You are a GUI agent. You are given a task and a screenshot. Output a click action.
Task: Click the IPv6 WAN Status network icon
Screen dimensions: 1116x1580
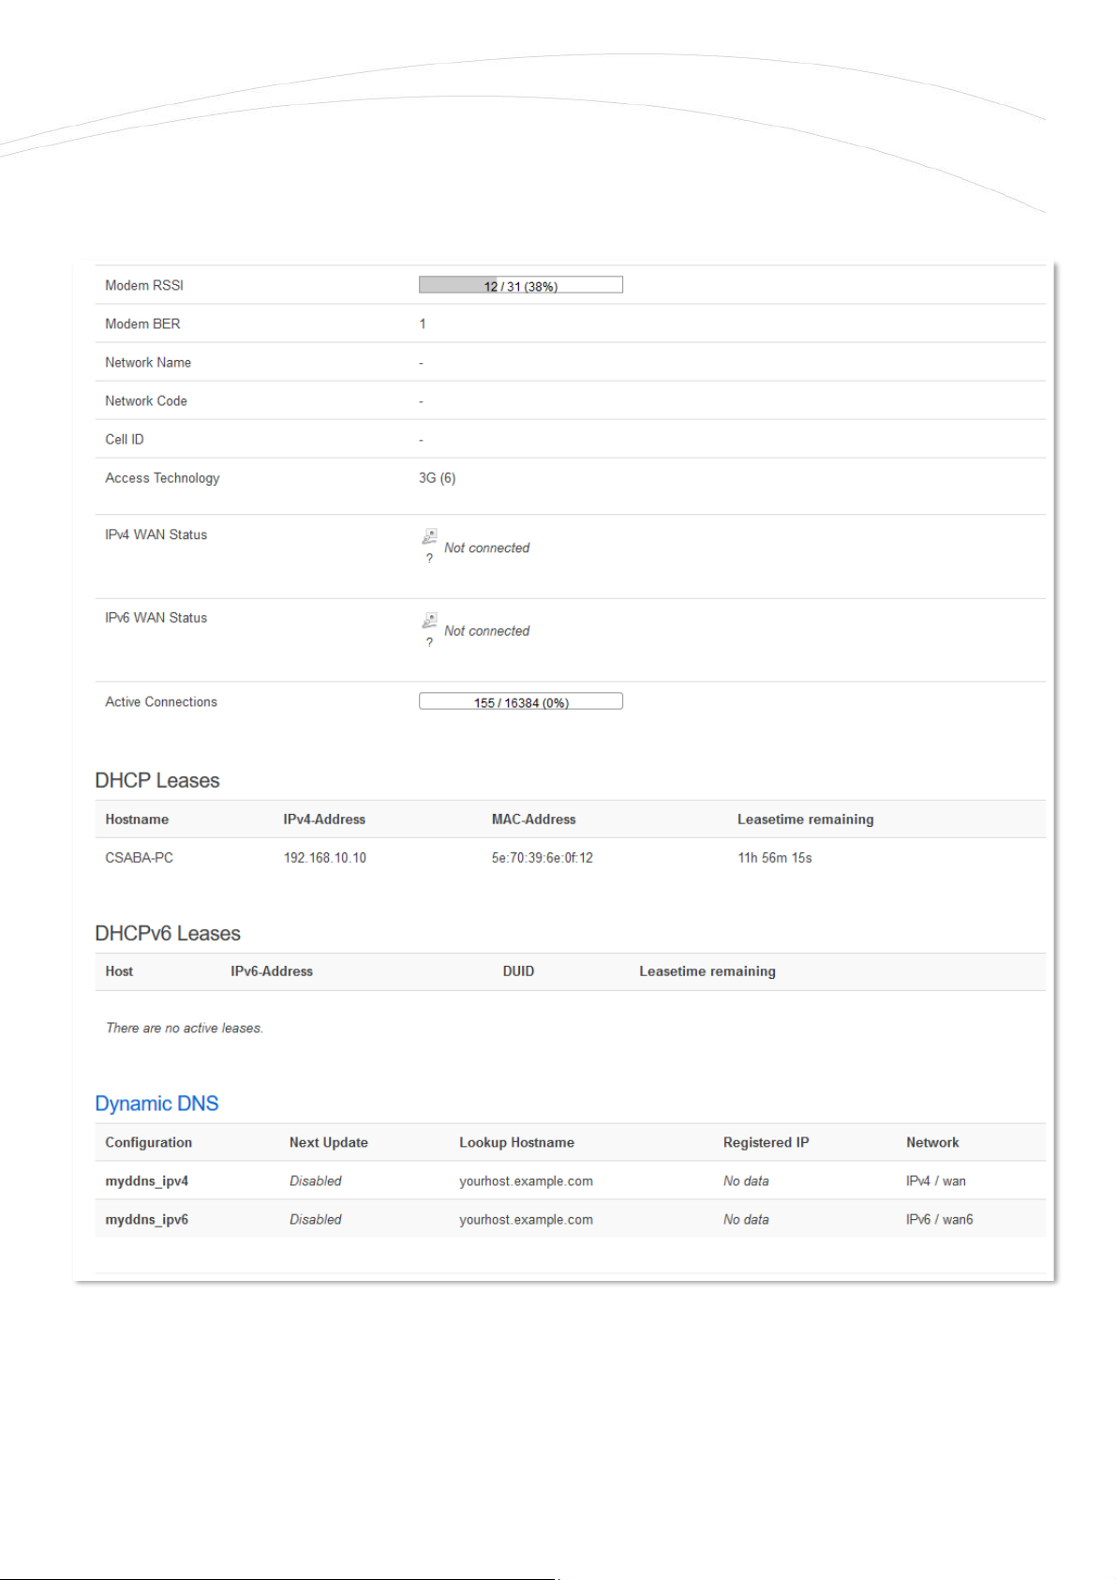point(429,621)
